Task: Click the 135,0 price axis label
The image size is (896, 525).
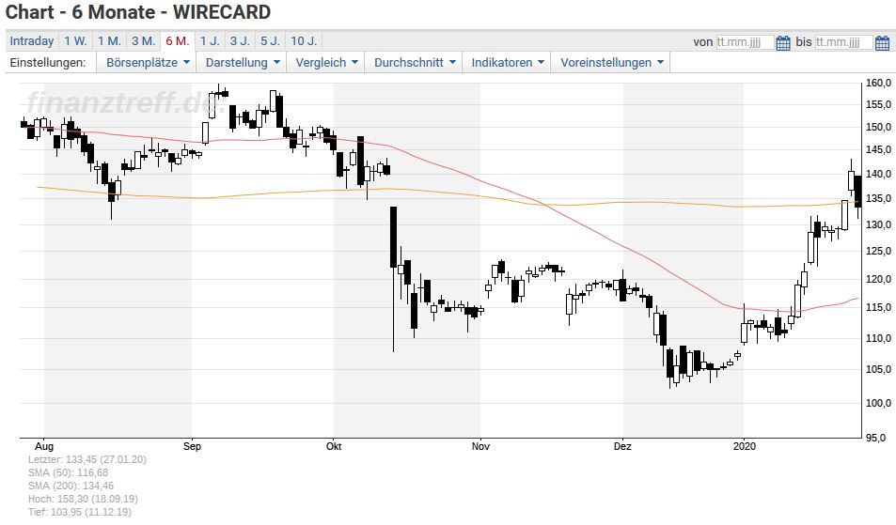Action: point(878,198)
